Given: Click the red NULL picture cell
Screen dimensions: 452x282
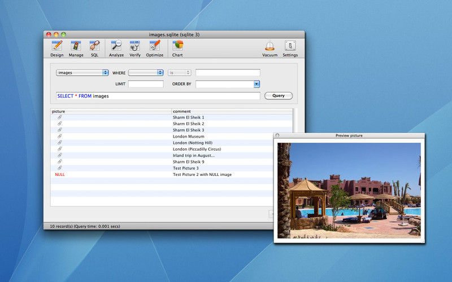Looking at the screenshot, I should (60, 174).
